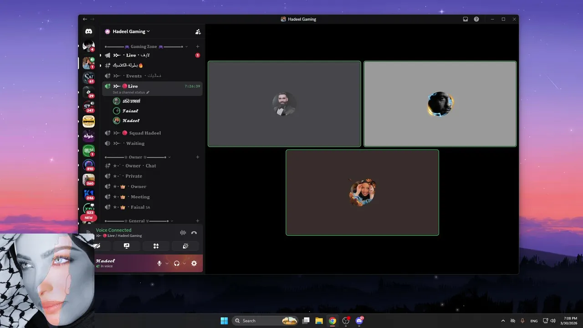583x328 pixels.
Task: Open user settings gear
Action: 194,263
